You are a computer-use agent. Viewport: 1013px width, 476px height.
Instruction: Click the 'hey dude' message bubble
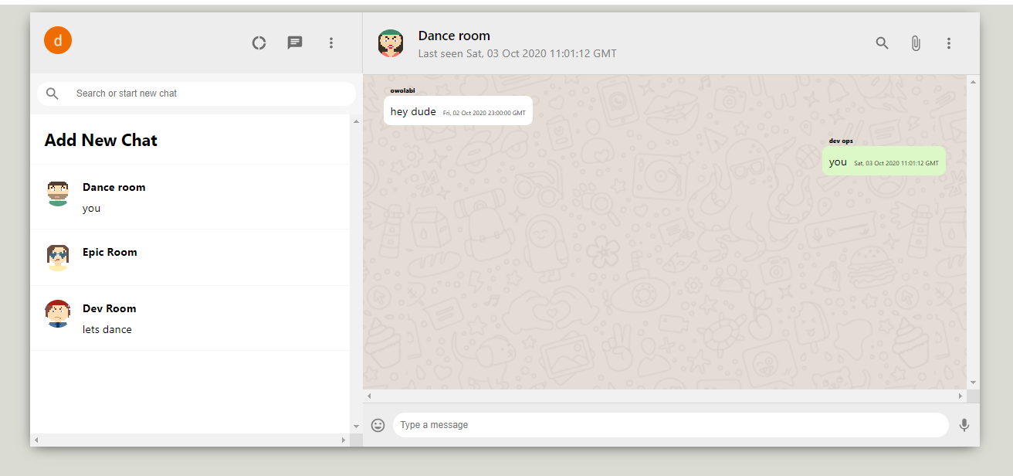pyautogui.click(x=458, y=111)
